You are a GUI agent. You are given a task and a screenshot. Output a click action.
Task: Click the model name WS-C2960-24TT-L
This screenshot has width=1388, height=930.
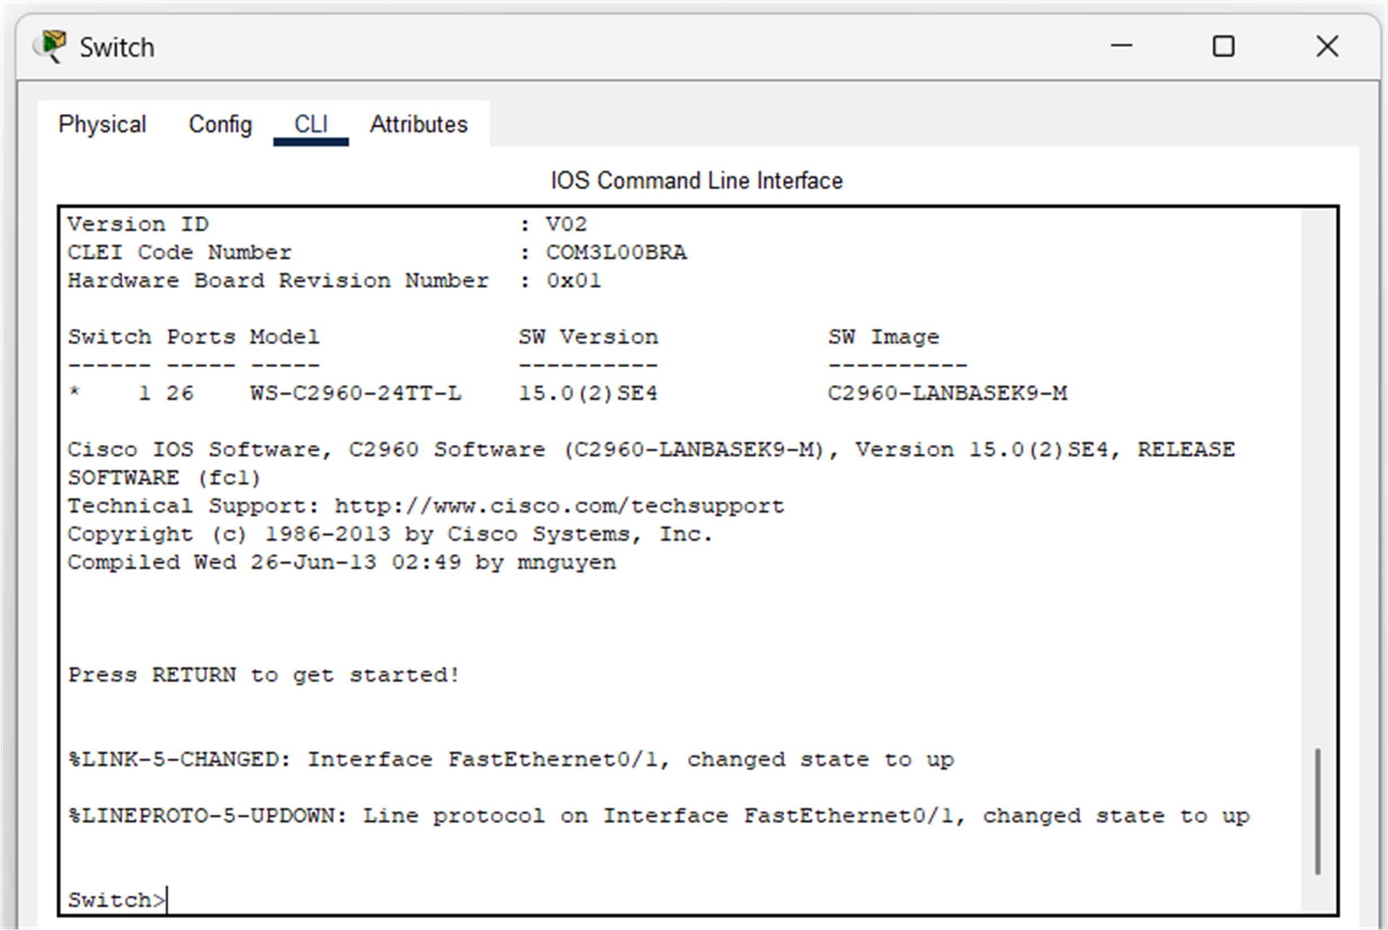(x=354, y=392)
